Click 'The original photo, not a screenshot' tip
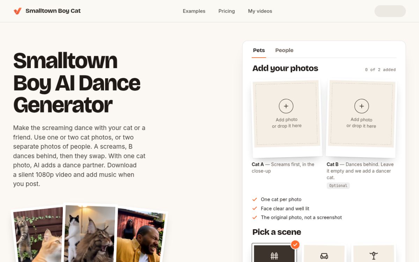 coord(301,217)
